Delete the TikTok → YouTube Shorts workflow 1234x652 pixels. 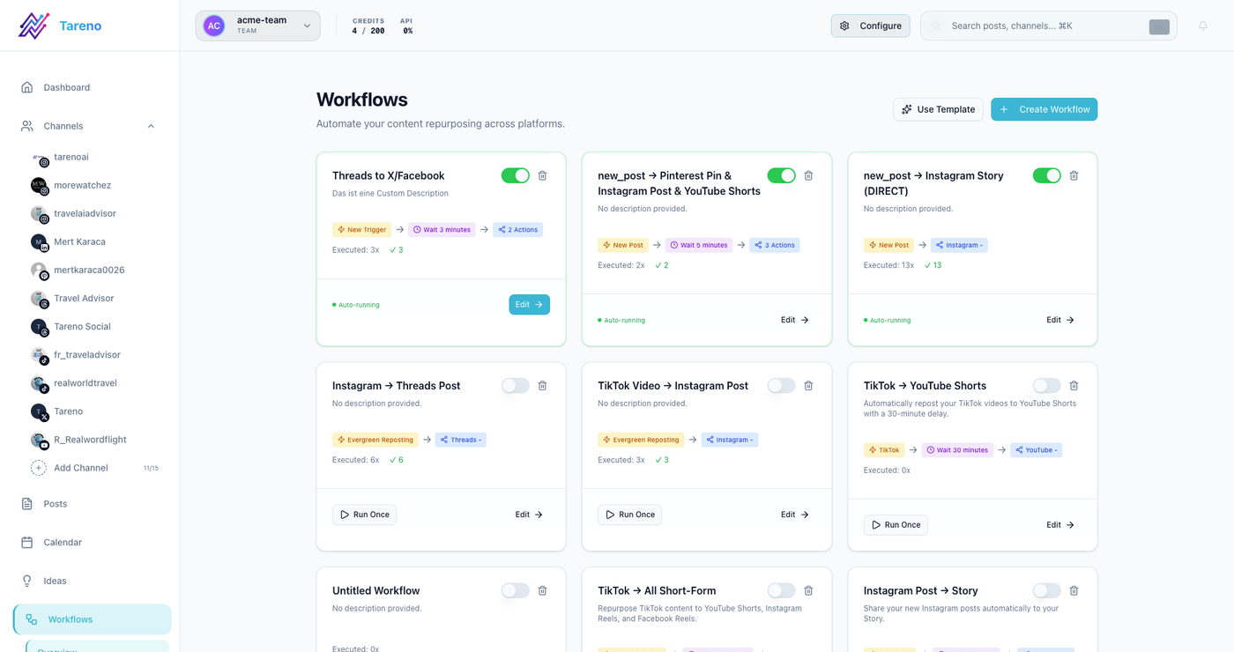pyautogui.click(x=1074, y=385)
